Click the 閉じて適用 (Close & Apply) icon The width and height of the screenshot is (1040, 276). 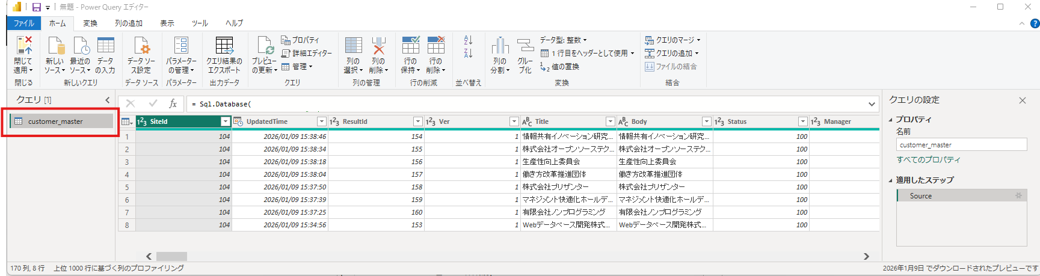click(x=23, y=47)
